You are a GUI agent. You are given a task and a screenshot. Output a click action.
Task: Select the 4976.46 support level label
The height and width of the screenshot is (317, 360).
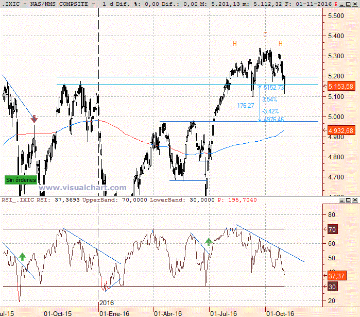click(x=273, y=119)
